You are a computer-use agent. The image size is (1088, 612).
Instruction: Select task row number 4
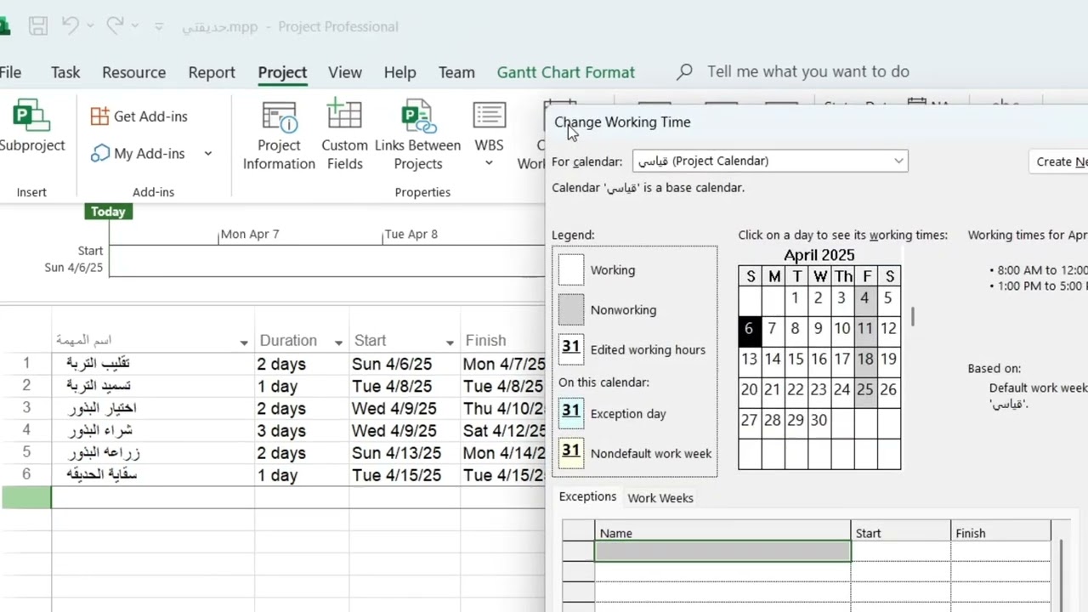(25, 430)
